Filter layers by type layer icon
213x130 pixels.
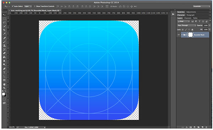tap(200, 21)
